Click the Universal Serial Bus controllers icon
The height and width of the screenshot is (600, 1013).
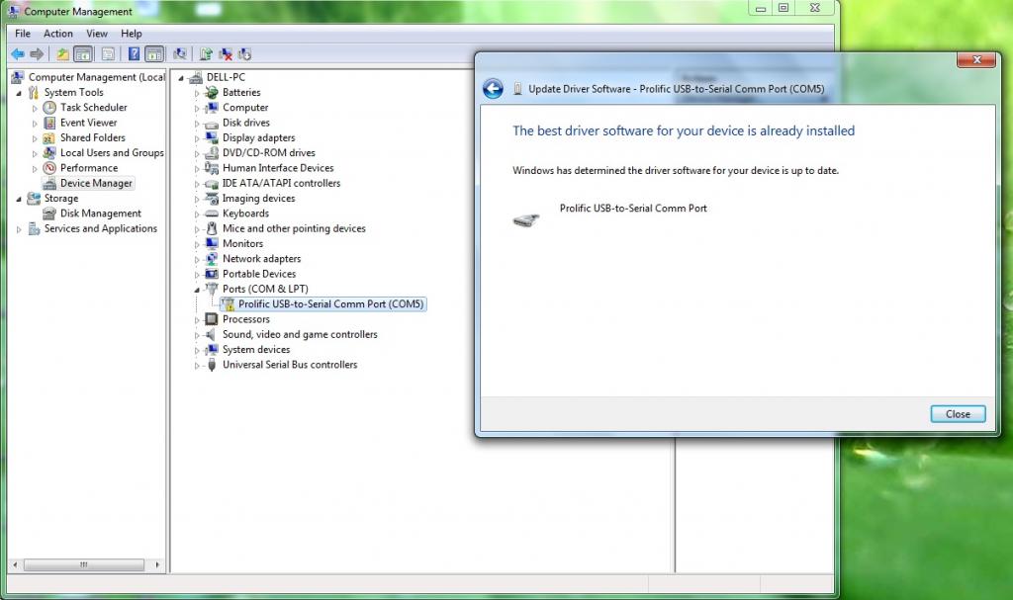click(212, 365)
